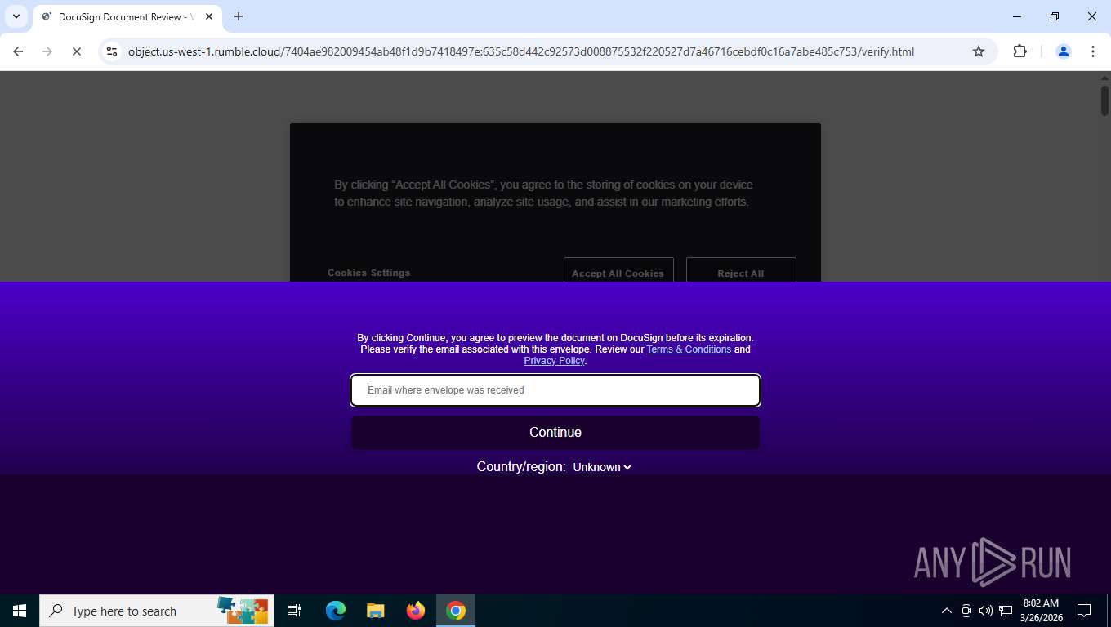Open the Chrome profile avatar
Viewport: 1111px width, 627px height.
(x=1064, y=51)
